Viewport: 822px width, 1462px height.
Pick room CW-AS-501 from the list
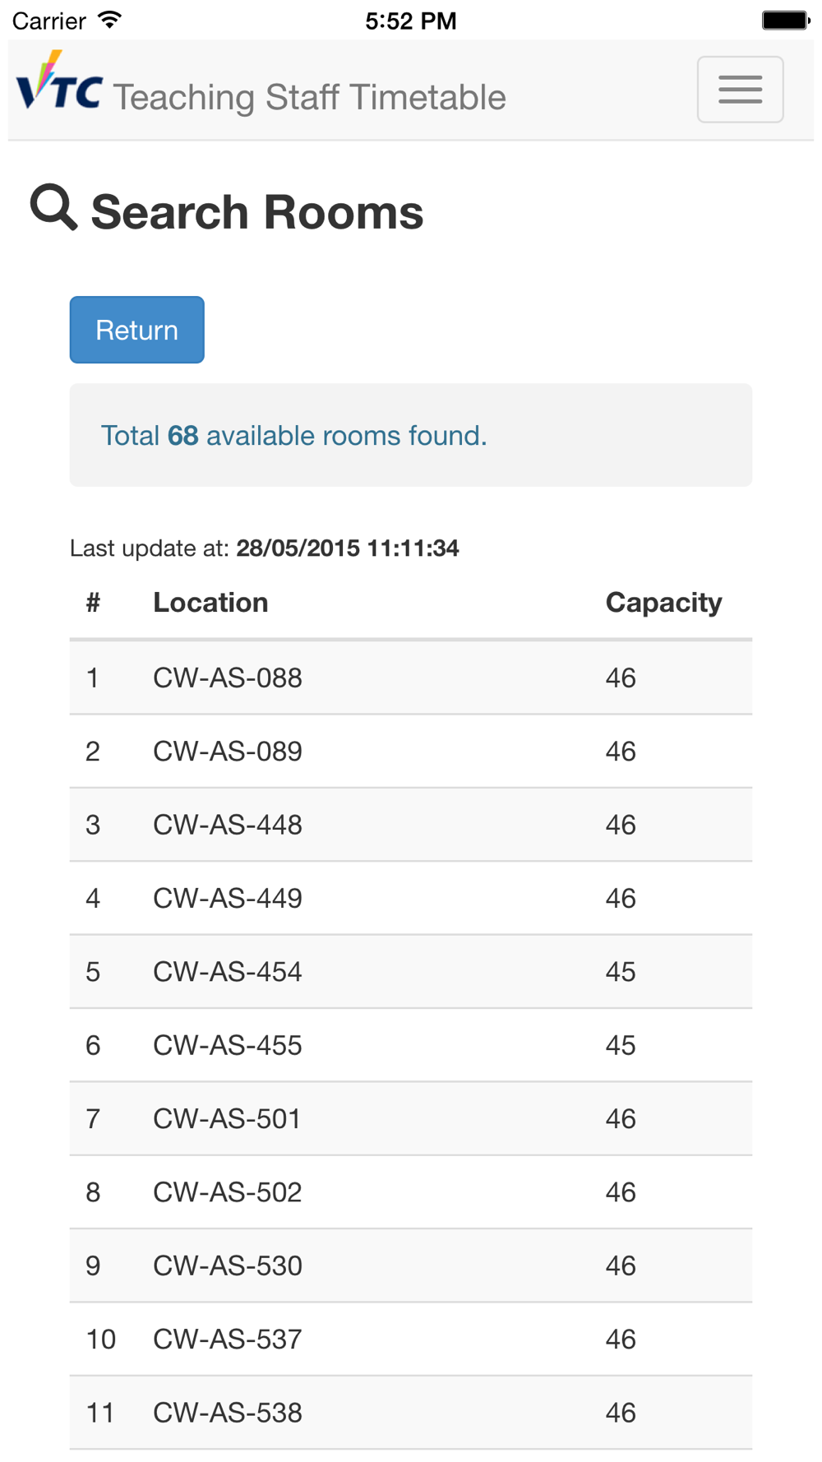pyautogui.click(x=228, y=1118)
